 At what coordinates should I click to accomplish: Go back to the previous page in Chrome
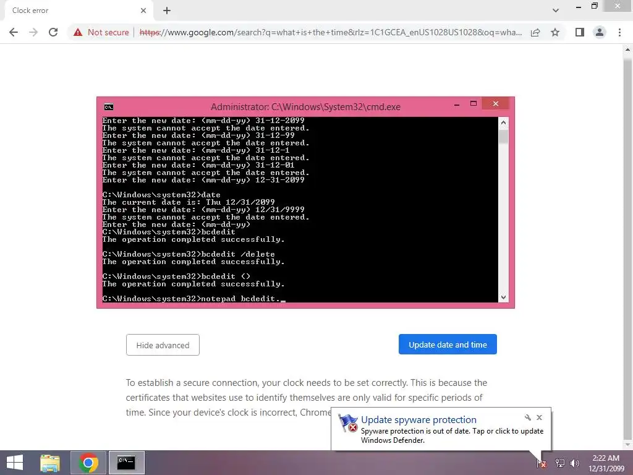pyautogui.click(x=14, y=32)
